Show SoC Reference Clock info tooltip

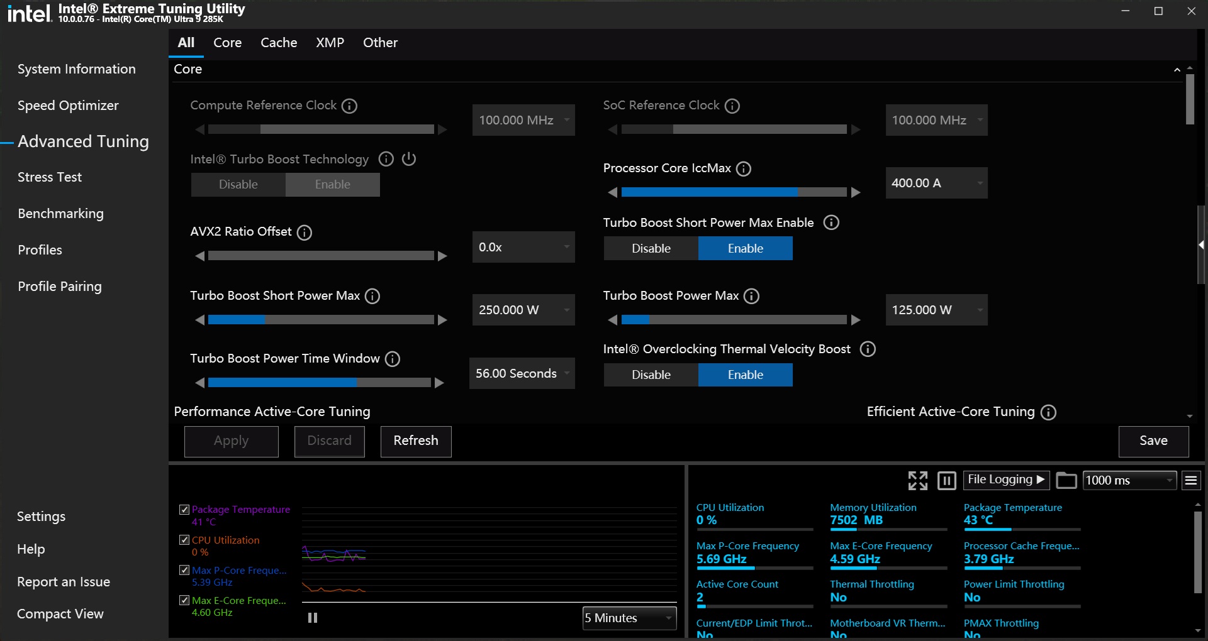[x=732, y=106]
